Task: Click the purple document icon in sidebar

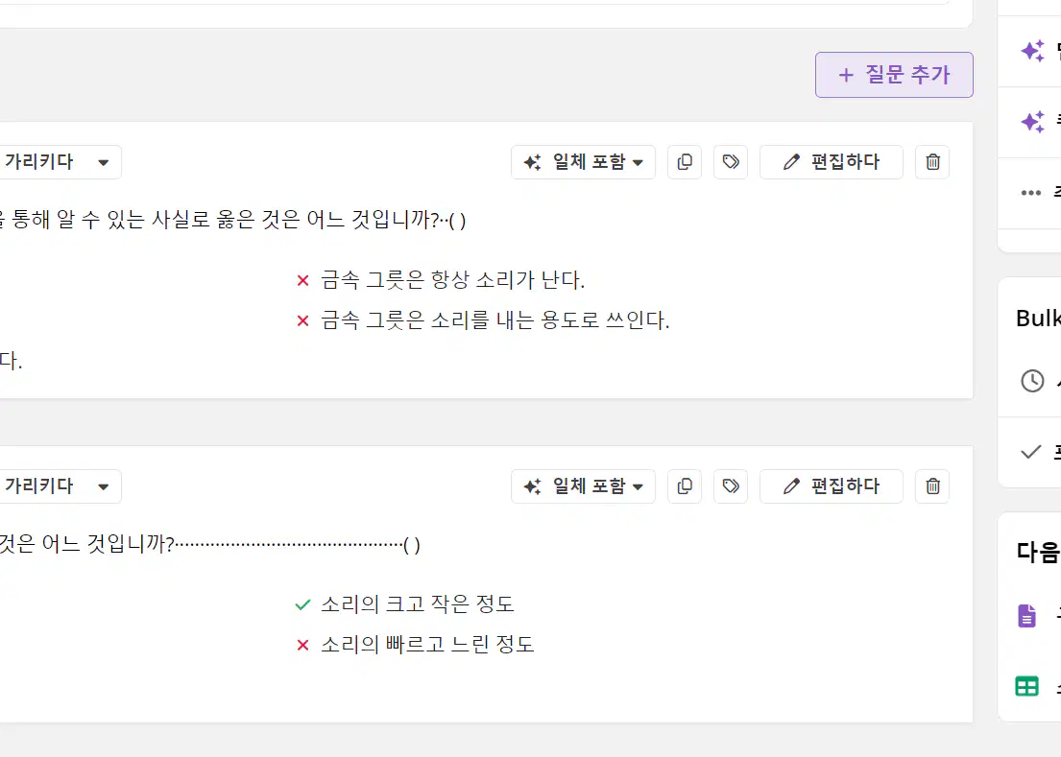Action: 1026,616
